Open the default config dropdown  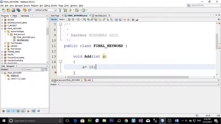point(46,10)
